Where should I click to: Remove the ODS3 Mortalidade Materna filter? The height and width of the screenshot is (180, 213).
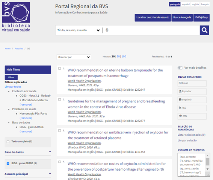26,105
